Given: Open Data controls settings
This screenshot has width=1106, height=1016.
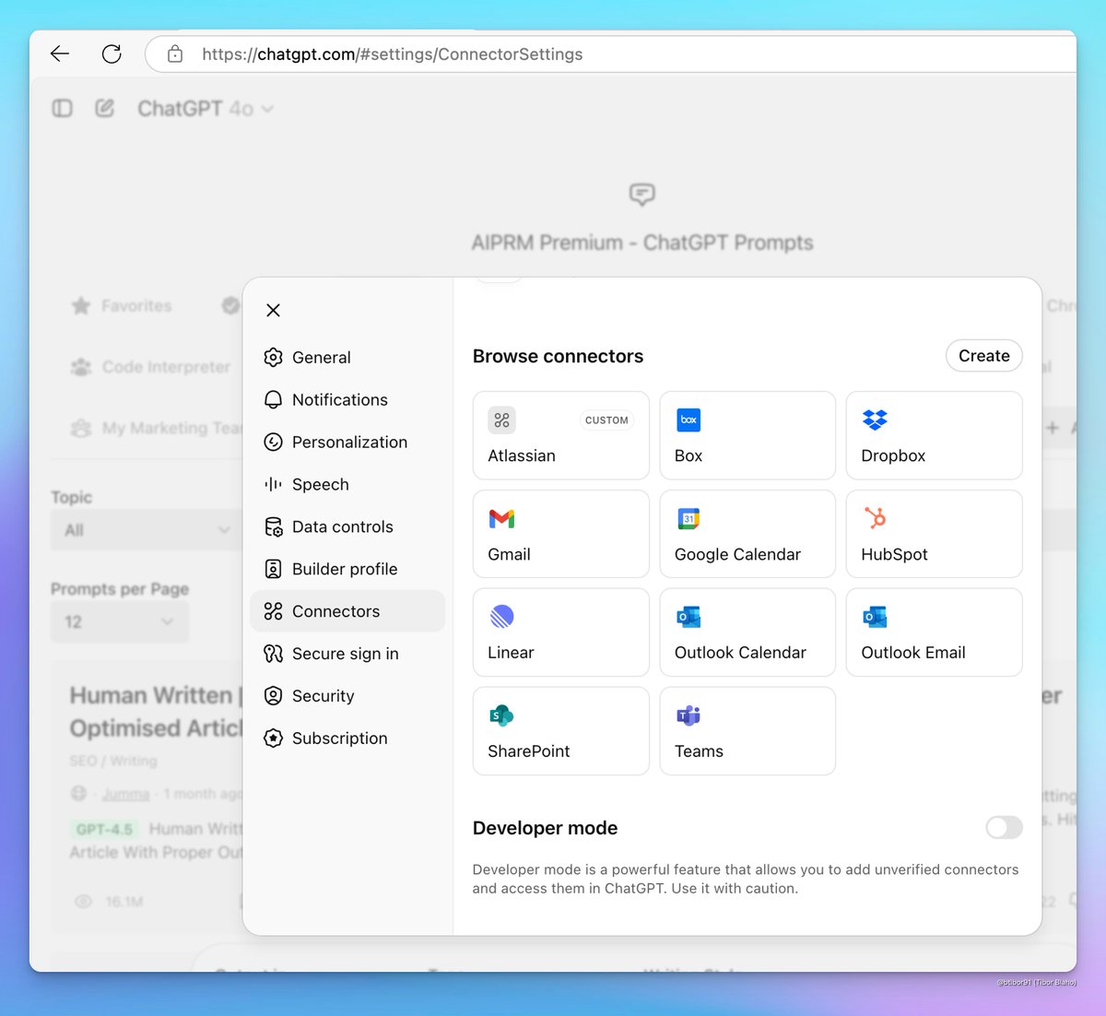Looking at the screenshot, I should pyautogui.click(x=347, y=527).
